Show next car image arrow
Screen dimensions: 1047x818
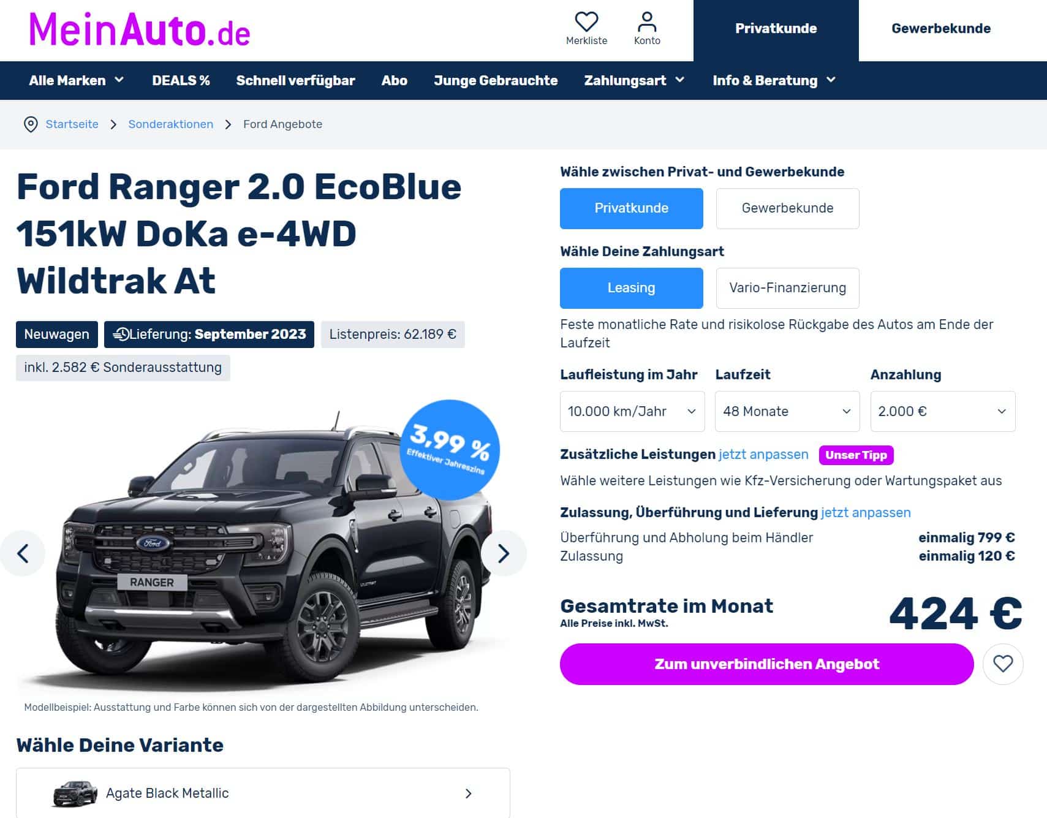pos(504,553)
